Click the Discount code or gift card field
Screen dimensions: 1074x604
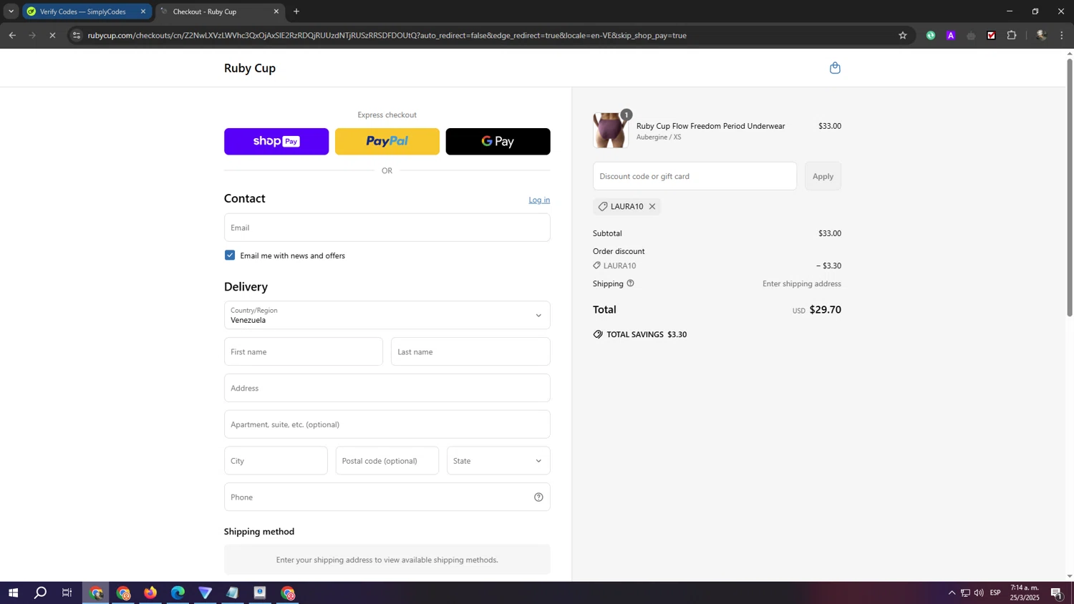point(695,176)
